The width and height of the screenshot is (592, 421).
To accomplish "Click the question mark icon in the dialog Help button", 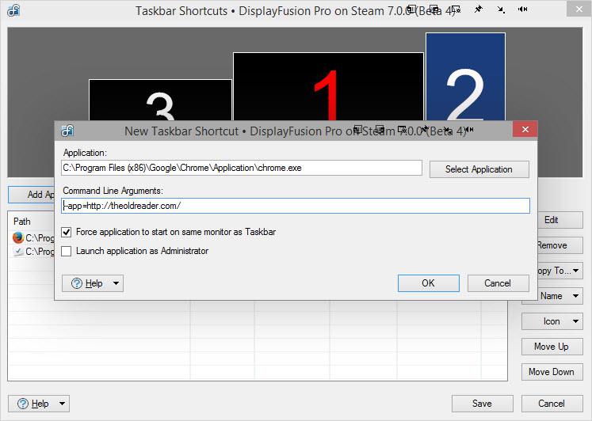I will (77, 283).
